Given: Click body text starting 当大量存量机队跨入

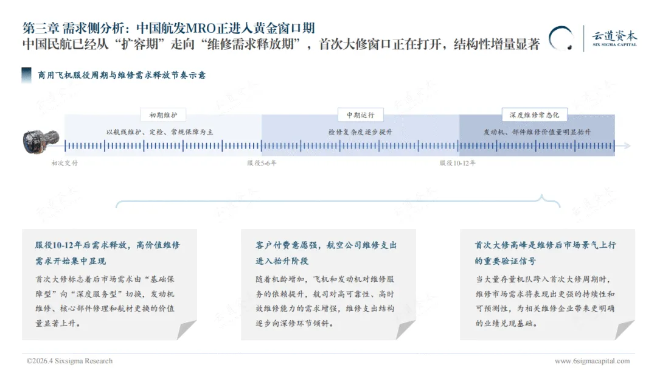Looking at the screenshot, I should point(544,301).
